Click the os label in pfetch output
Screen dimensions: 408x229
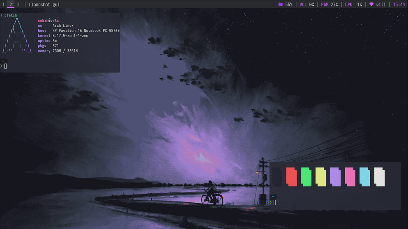[40, 25]
